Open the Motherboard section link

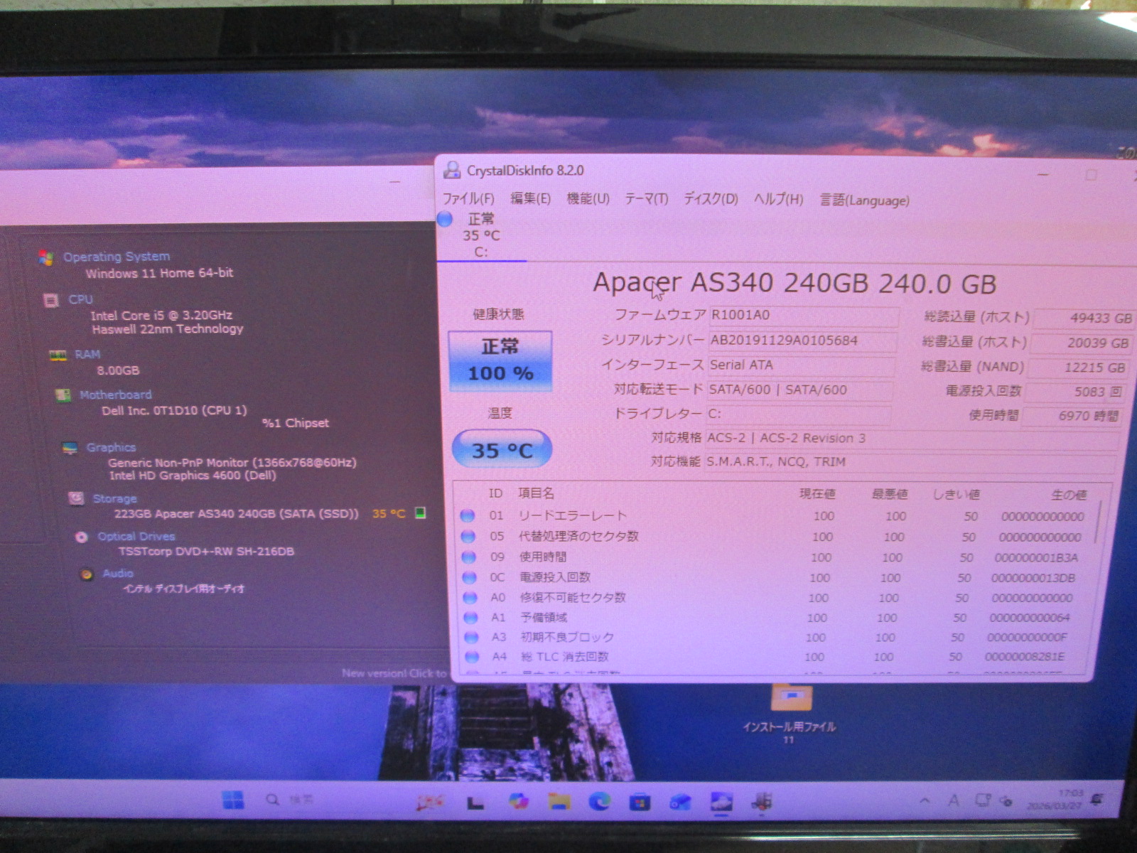pos(115,395)
